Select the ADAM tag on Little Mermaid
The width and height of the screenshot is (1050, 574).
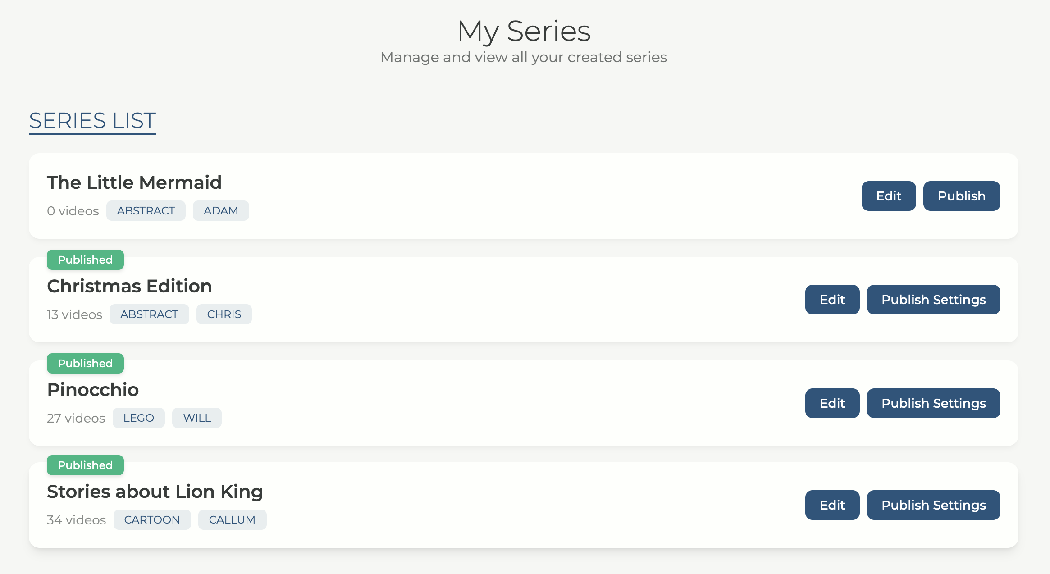[220, 211]
